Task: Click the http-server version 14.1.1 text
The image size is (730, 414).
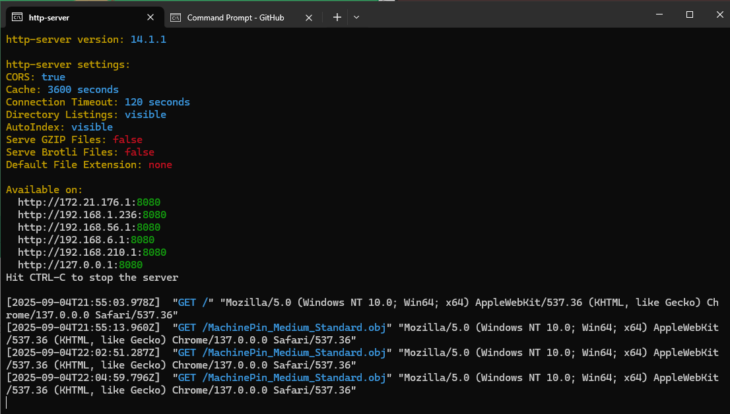Action: (x=86, y=40)
